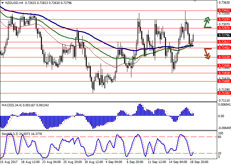Select the 0.72462 level price label

pos(224,48)
